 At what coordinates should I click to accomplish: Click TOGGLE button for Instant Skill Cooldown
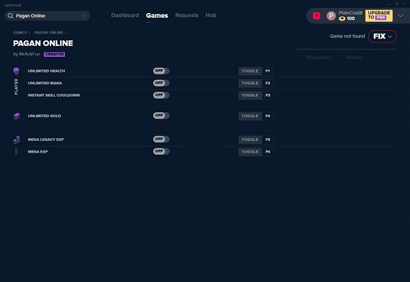tap(250, 95)
